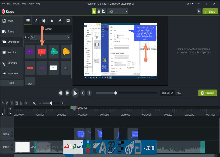Toggle the lock icon on Track 2
220x157 pixels.
click(x=12, y=136)
